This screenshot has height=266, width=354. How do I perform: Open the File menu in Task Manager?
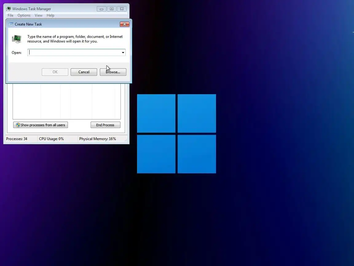(x=10, y=15)
